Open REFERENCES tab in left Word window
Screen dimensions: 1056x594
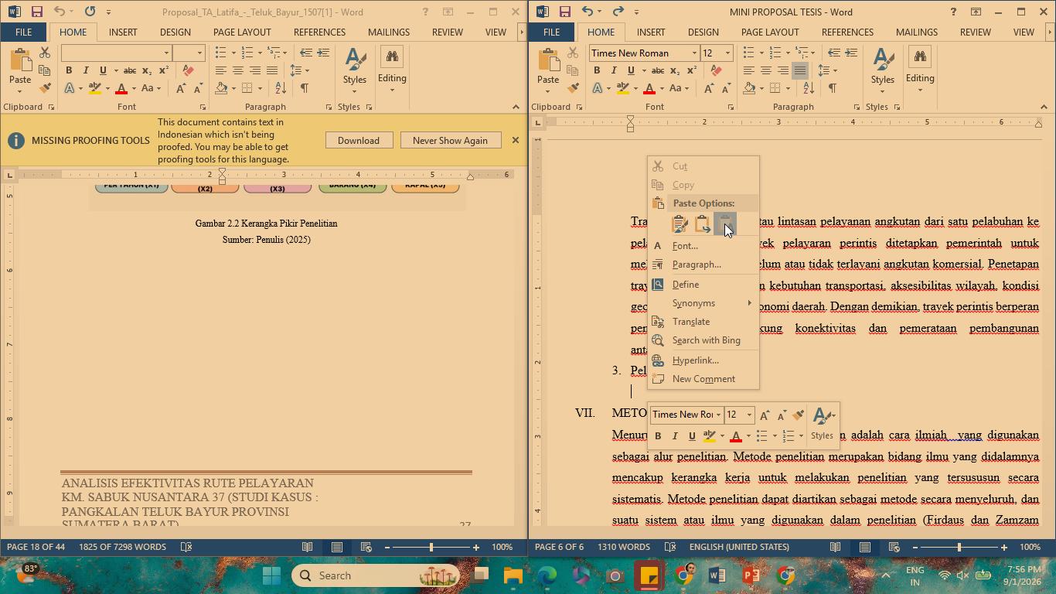319,32
